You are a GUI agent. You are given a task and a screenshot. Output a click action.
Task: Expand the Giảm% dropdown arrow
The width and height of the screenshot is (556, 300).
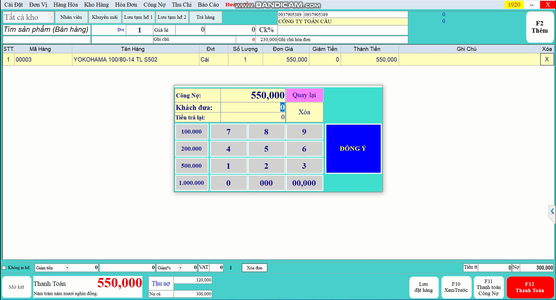(180, 268)
